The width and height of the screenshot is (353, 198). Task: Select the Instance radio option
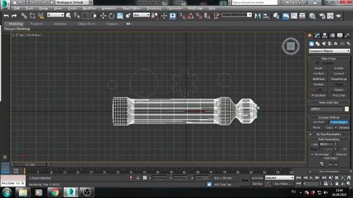pyautogui.click(x=336, y=128)
